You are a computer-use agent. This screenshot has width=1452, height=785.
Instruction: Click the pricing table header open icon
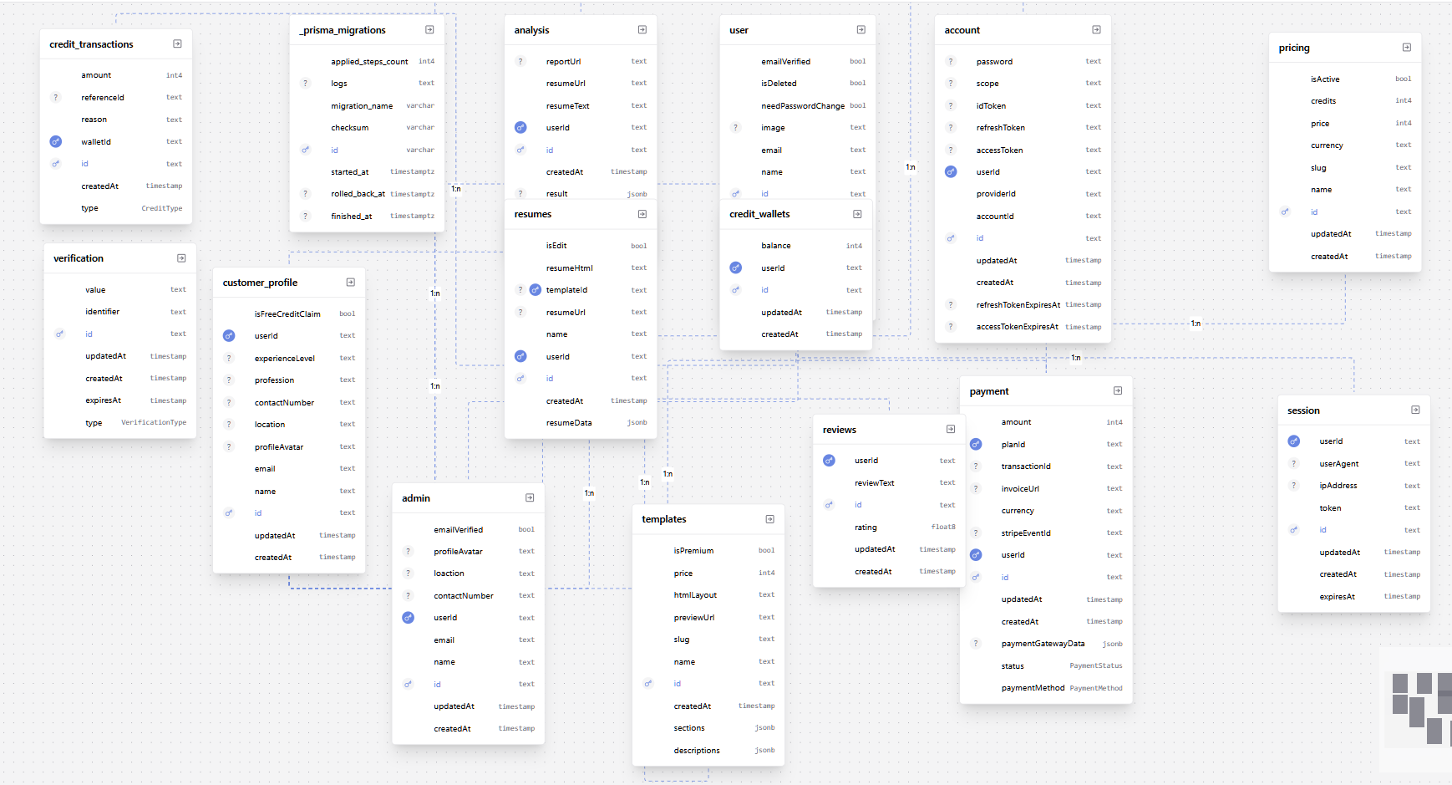1407,47
